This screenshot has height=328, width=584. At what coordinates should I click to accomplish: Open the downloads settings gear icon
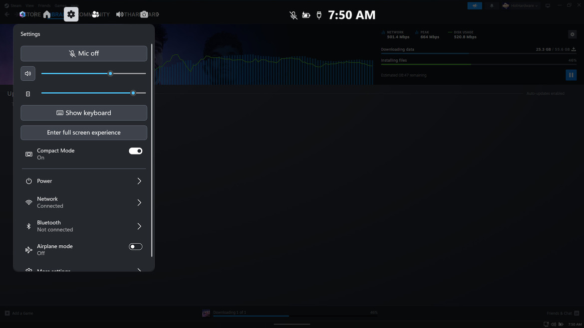pos(573,34)
